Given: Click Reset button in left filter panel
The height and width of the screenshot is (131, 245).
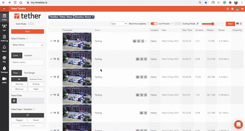Looking at the screenshot, I should [x=27, y=32].
